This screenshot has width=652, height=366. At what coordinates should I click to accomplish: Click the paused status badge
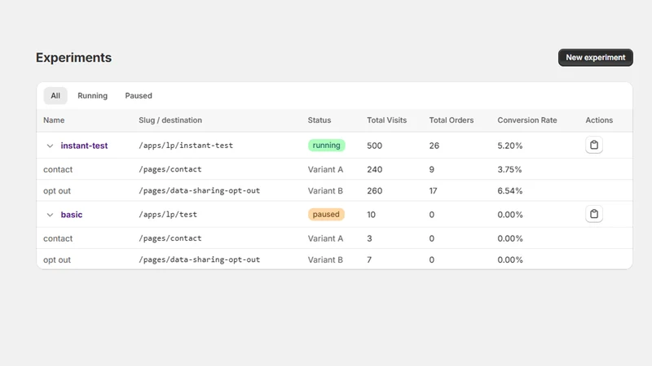[326, 214]
